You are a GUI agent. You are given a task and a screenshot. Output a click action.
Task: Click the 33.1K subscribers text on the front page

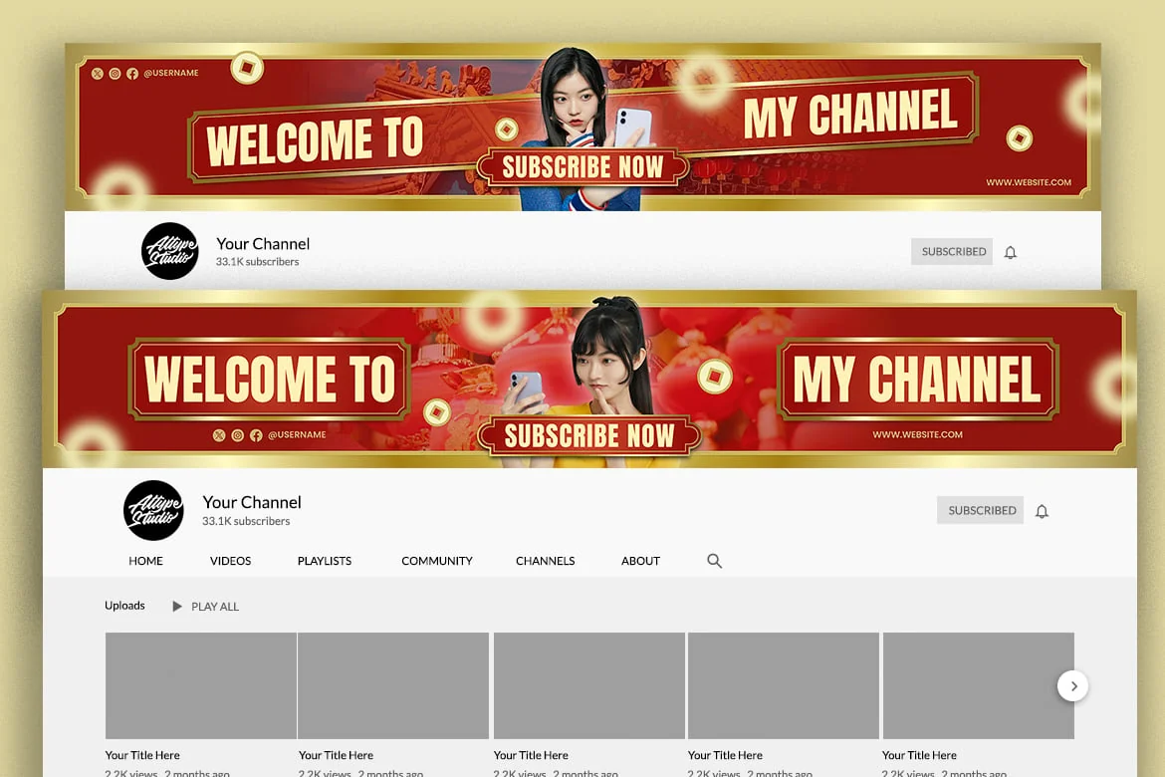246,521
